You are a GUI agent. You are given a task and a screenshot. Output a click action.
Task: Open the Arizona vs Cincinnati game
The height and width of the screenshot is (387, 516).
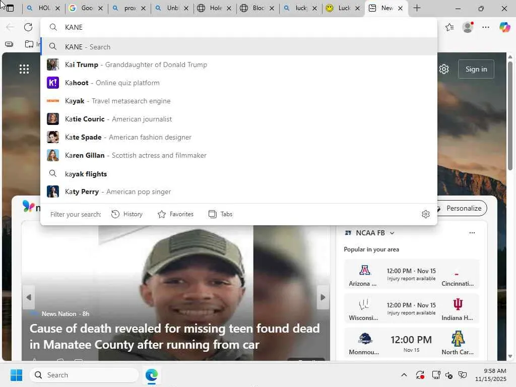coord(411,275)
